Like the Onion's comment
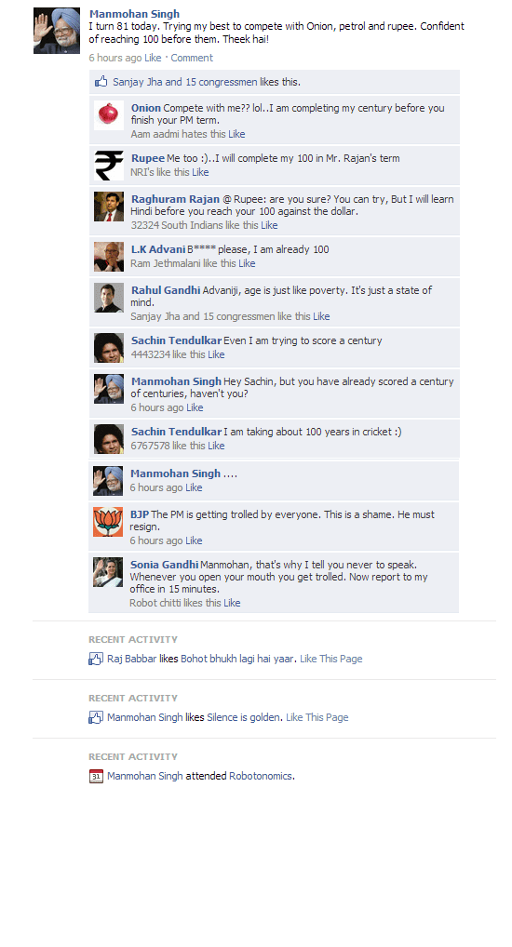 click(x=236, y=134)
